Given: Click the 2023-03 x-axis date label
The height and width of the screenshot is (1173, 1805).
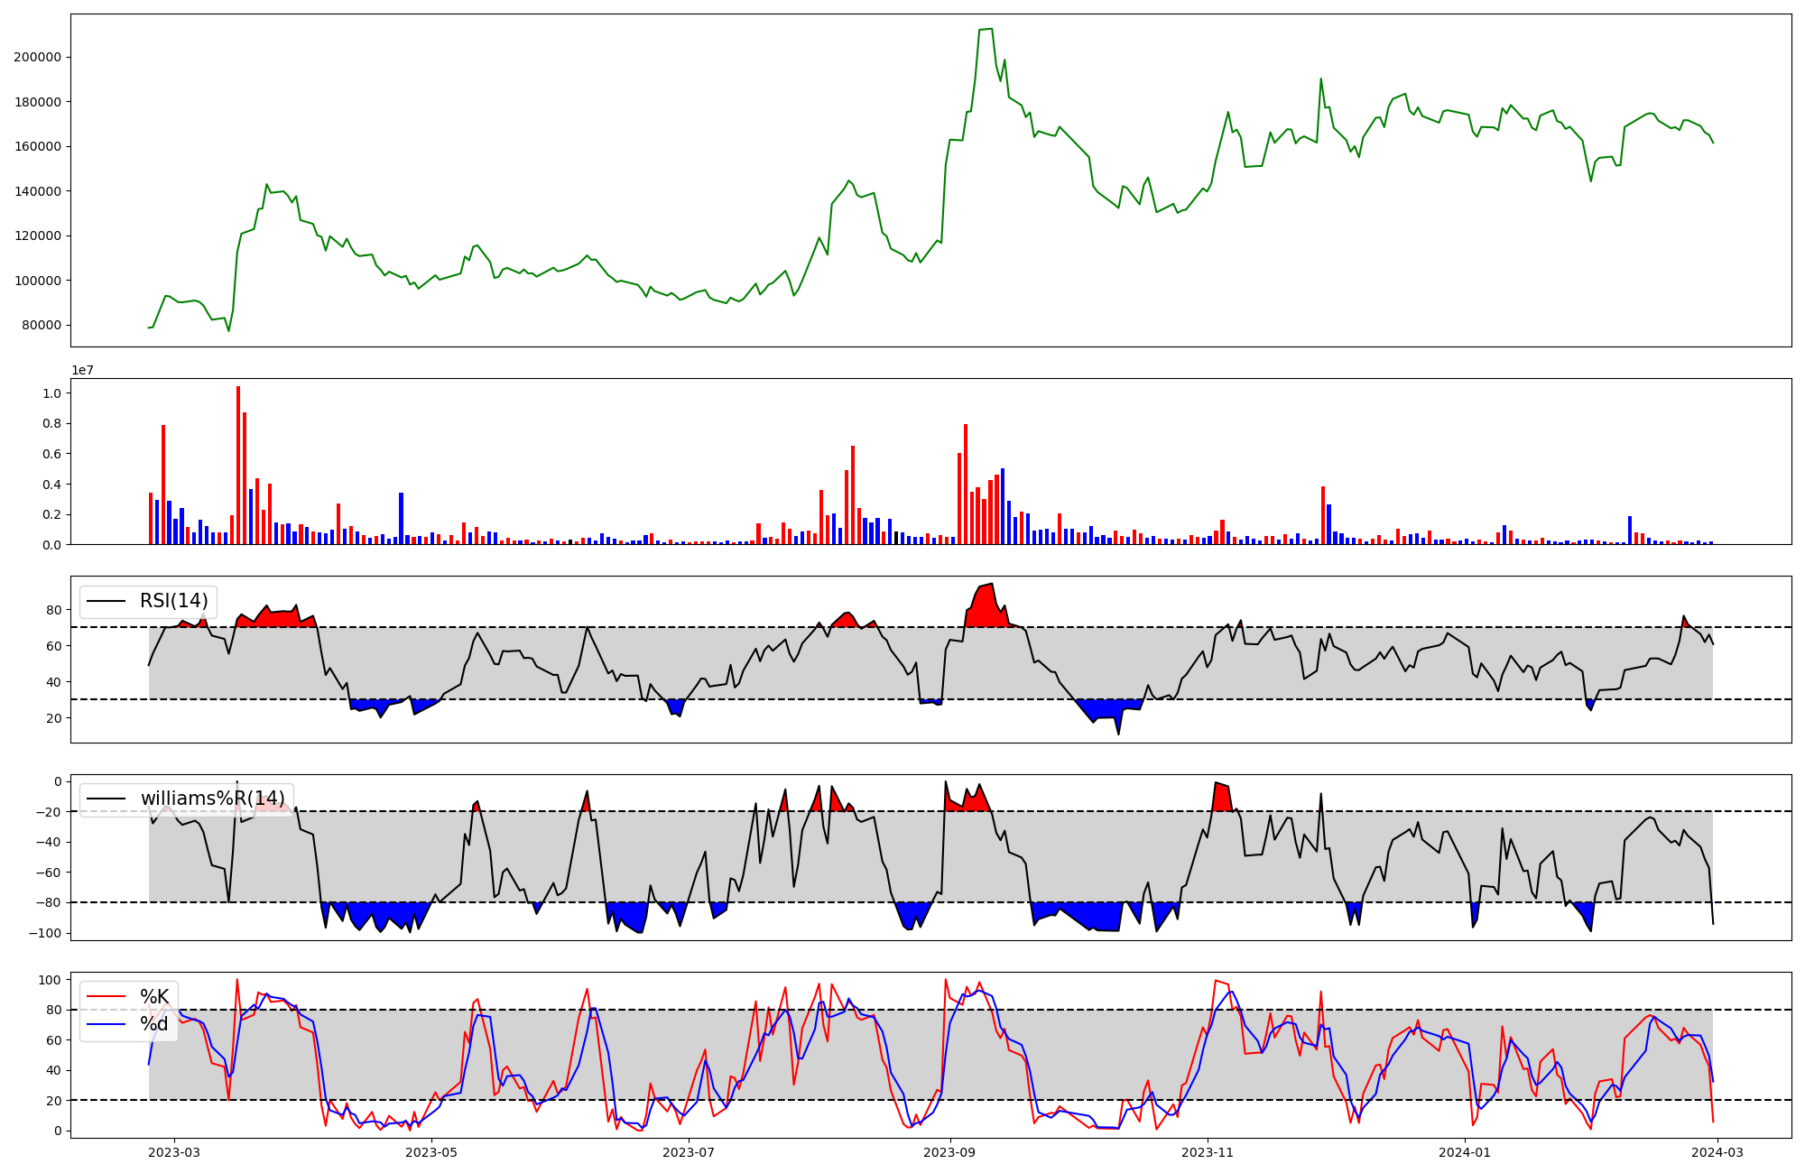Looking at the screenshot, I should (174, 1152).
